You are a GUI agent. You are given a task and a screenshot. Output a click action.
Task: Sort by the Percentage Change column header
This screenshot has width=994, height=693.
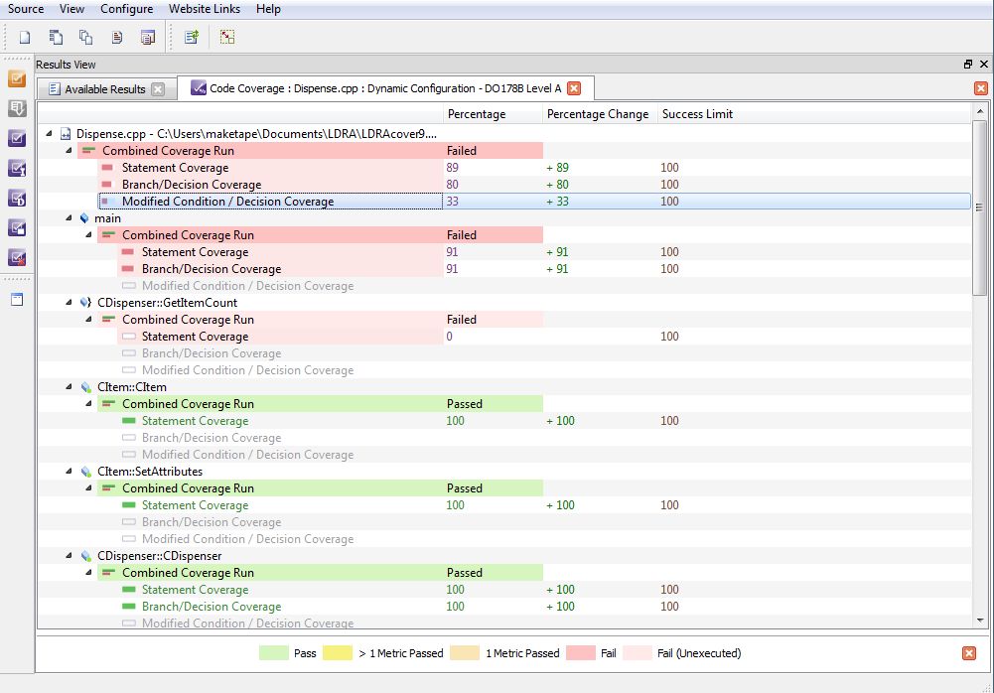click(597, 114)
